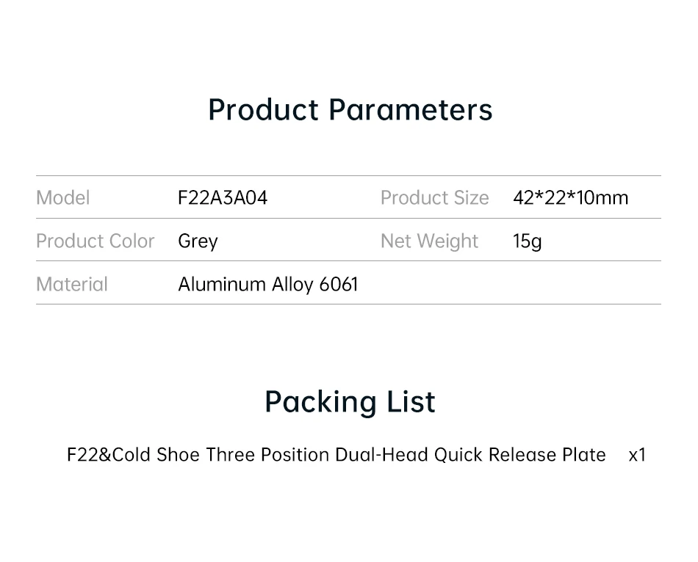Click the word Dual-Head in the packing item

[x=381, y=455]
